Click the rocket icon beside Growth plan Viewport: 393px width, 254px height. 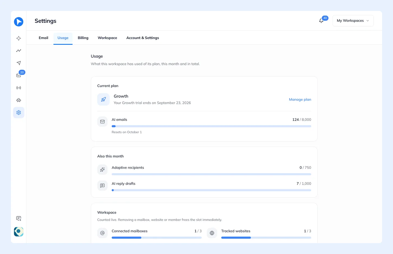point(103,99)
